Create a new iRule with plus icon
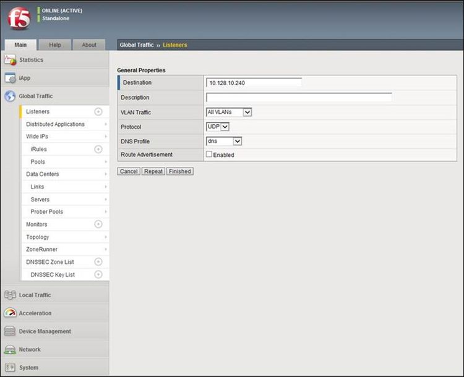 point(98,149)
